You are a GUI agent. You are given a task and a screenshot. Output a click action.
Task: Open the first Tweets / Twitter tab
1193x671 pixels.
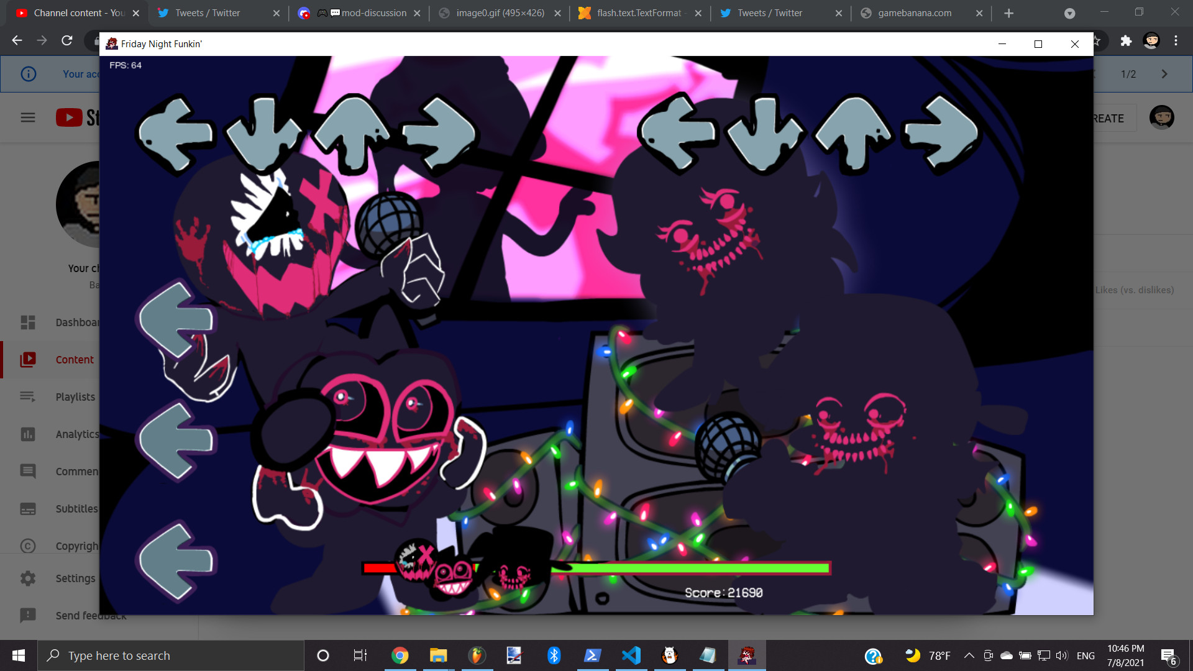click(208, 13)
